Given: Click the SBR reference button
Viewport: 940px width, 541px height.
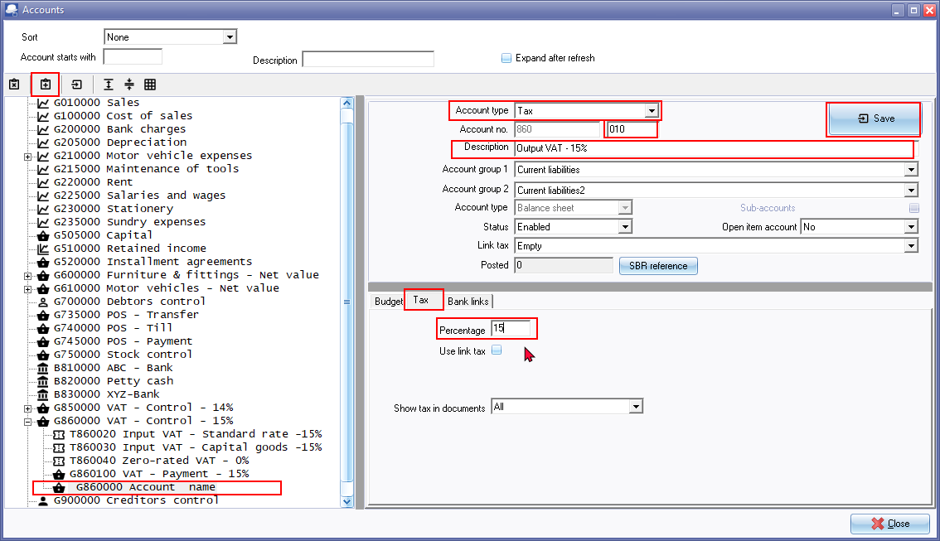Looking at the screenshot, I should point(658,266).
